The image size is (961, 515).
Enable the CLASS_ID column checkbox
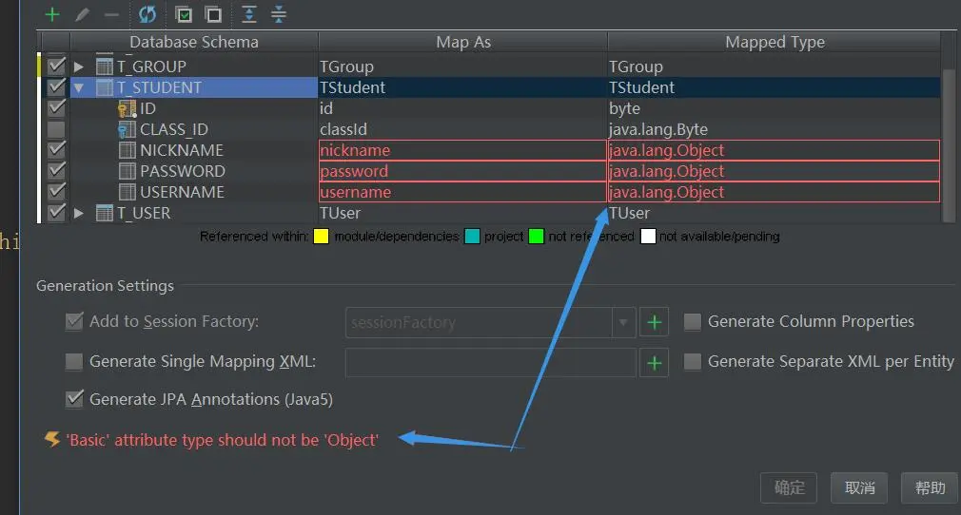56,129
